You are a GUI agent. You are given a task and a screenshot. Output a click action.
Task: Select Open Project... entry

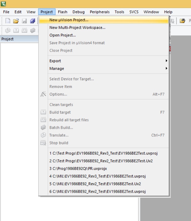click(x=104, y=35)
